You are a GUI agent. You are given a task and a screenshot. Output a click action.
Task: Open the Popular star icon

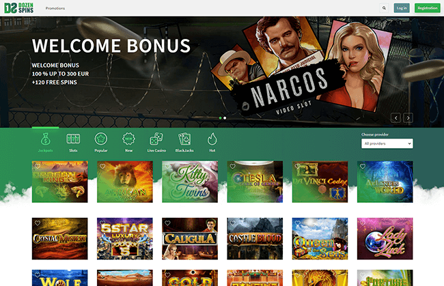coord(101,139)
